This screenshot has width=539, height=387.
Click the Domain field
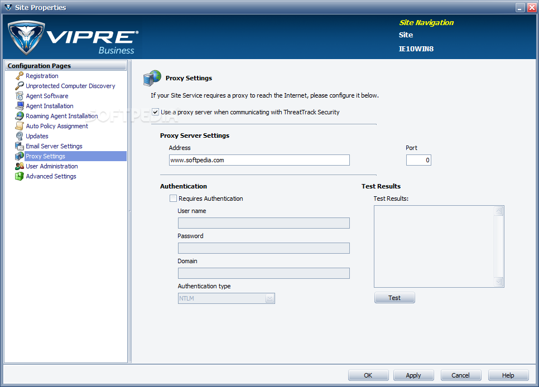click(264, 273)
